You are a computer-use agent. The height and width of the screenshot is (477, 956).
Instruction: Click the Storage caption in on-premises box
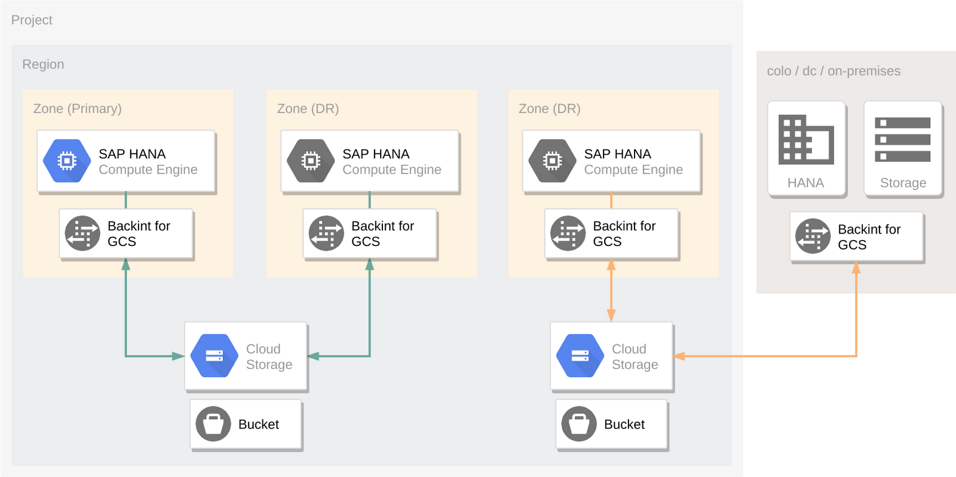[903, 183]
